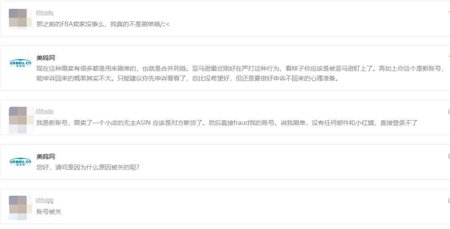
Task: Click the like count on the '您好' reply
Action: point(449,157)
